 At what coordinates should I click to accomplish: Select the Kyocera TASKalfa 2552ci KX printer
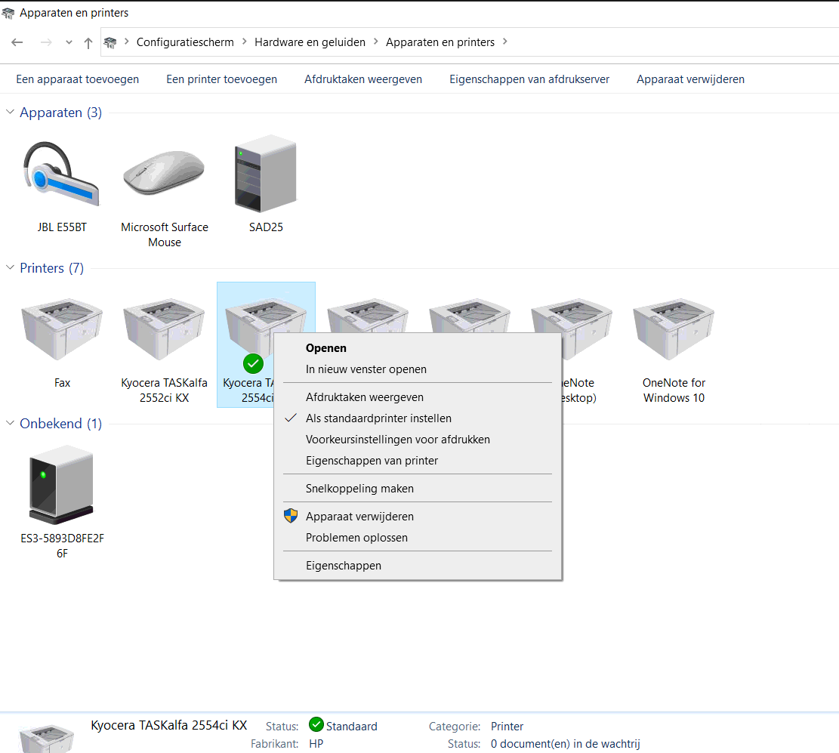pyautogui.click(x=165, y=329)
